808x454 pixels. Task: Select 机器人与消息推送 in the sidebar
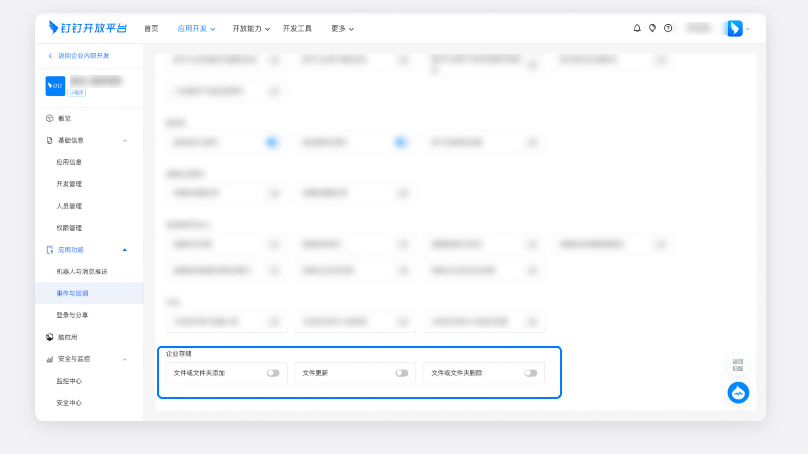[x=82, y=271]
